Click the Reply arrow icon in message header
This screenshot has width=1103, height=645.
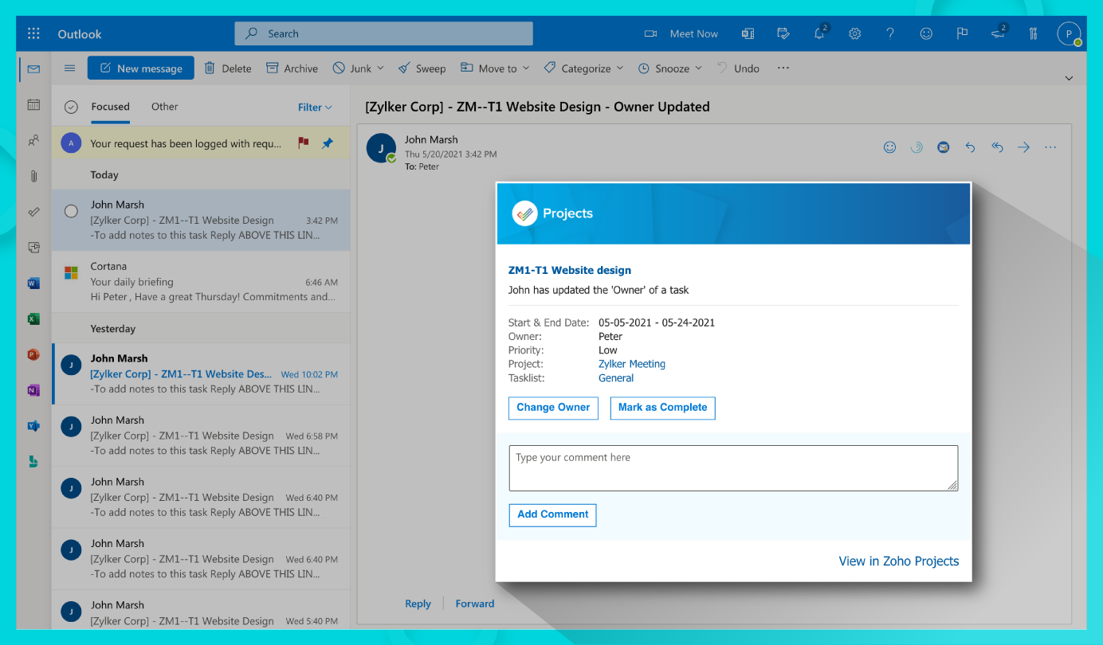coord(970,147)
